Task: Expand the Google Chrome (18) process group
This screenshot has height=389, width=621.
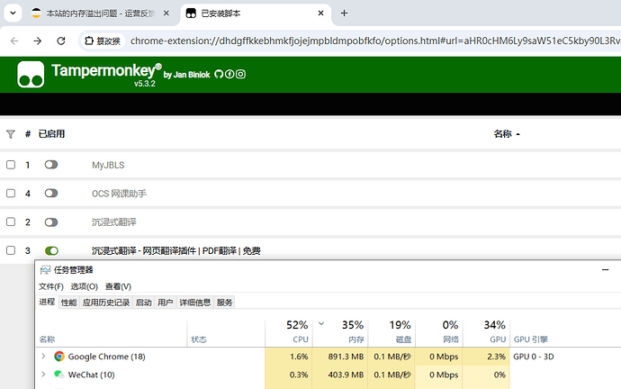Action: [43, 356]
